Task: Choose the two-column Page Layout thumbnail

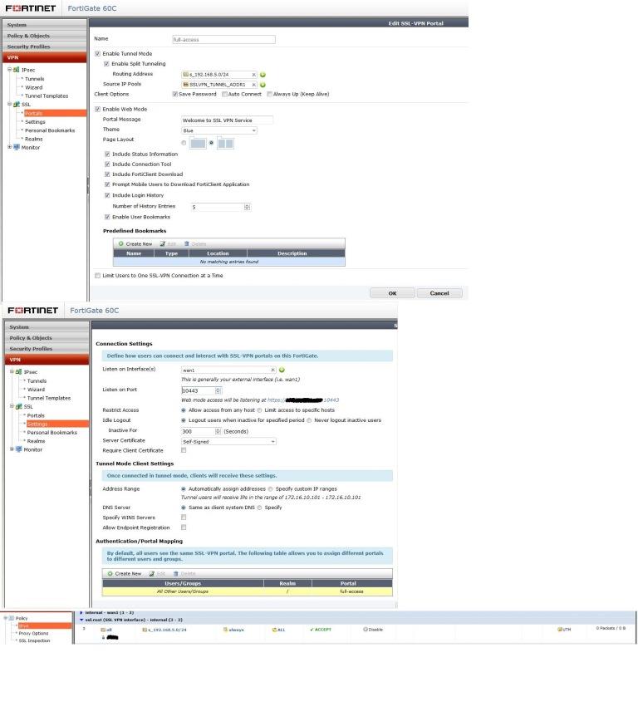Action: [x=225, y=144]
